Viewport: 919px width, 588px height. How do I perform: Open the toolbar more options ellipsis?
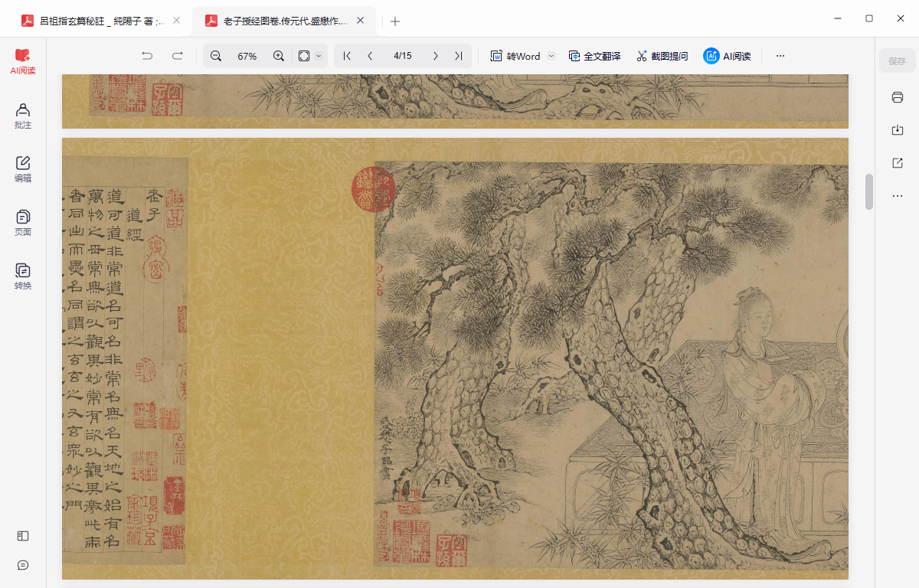point(780,56)
